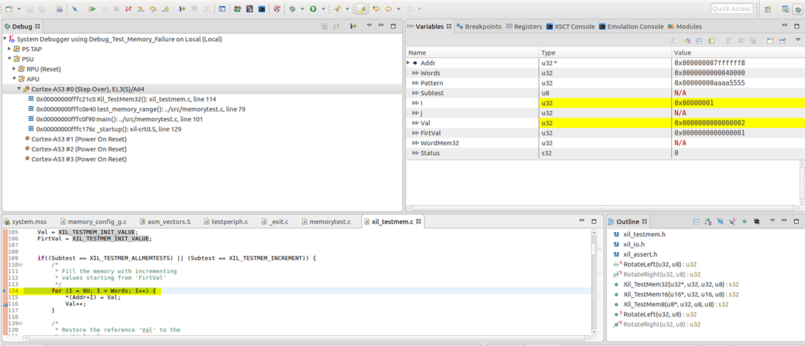Screen dimensions: 805x346
Task: Click the Value column header
Action: 682,53
